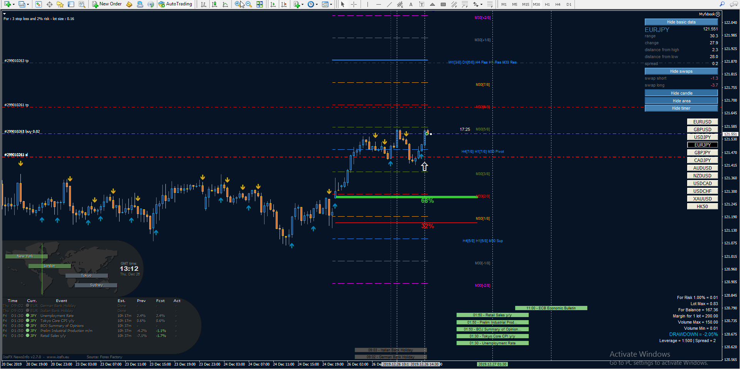This screenshot has width=740, height=369.
Task: Select the M30 timeframe
Action: pos(536,4)
